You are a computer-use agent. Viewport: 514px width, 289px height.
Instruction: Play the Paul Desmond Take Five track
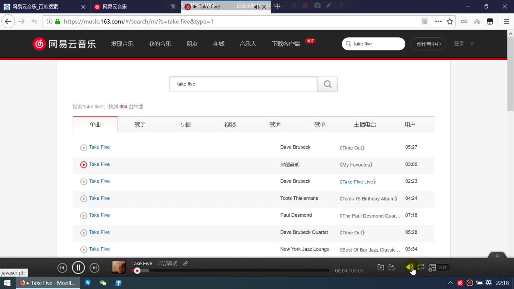(84, 216)
